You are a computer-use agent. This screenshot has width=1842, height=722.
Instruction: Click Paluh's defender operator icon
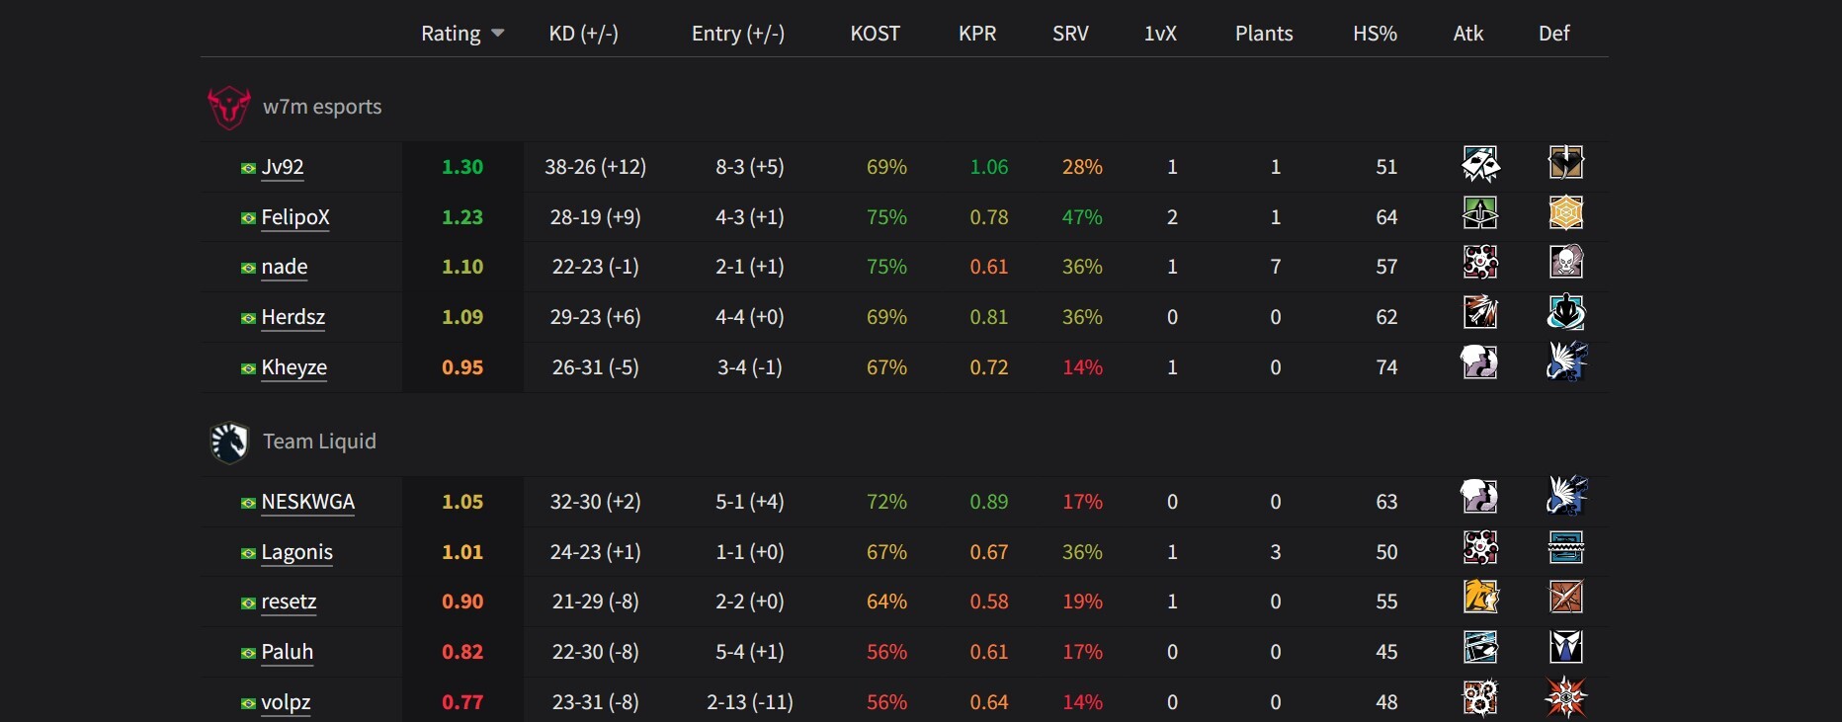point(1566,648)
